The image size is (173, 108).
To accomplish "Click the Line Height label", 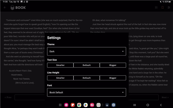I will tap(53, 73).
